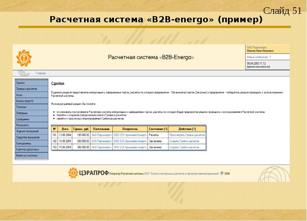Click the Расчетная система «B2B-Energo» page title
The image size is (307, 221).
point(151,57)
